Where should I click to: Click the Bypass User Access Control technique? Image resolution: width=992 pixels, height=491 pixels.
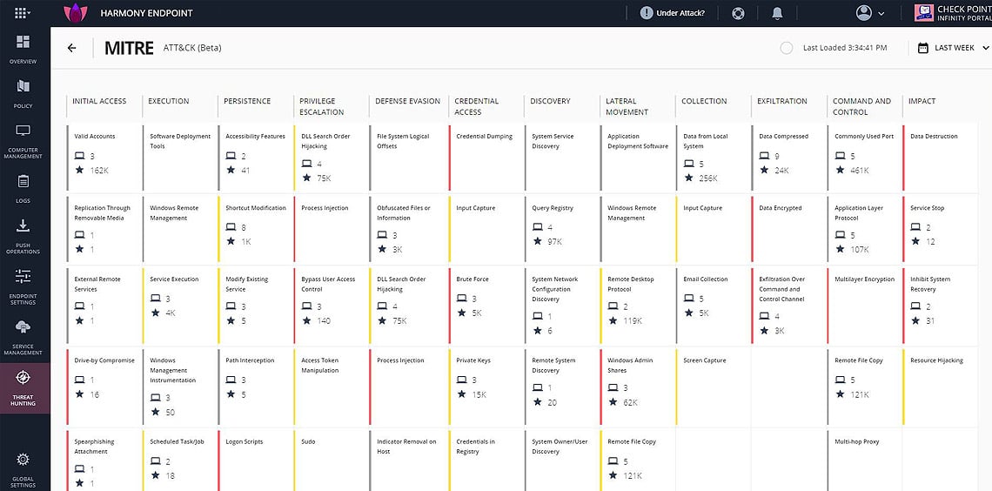[x=331, y=306]
